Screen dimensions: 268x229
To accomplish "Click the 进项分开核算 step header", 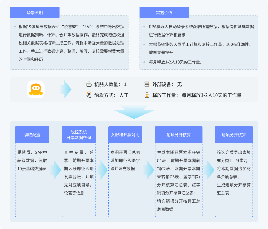I will click(234, 135).
